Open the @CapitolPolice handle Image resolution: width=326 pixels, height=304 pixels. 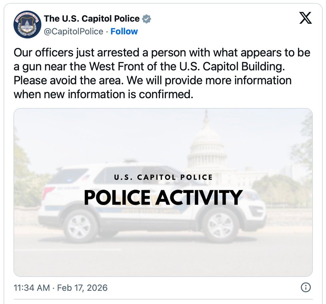click(74, 32)
